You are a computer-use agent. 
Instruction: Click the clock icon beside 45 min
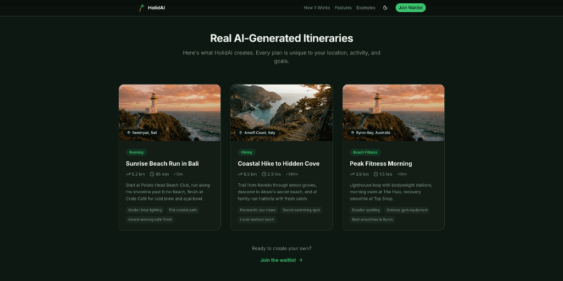coord(152,174)
